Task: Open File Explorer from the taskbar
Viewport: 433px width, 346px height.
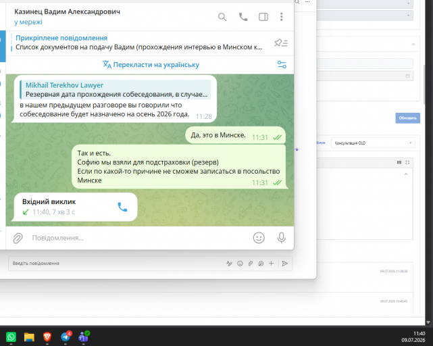Action: tap(29, 337)
